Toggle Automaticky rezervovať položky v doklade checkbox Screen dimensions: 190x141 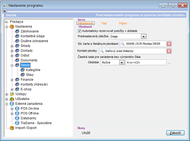pos(79,31)
